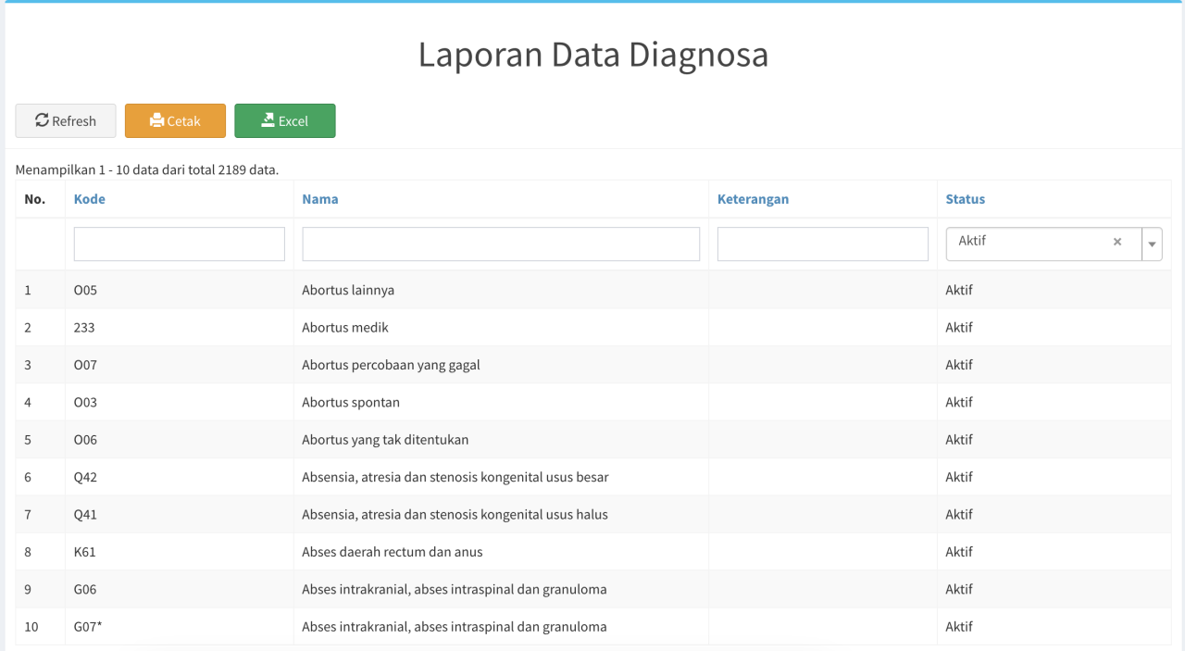
Task: Focus the Kode filter input field
Action: (x=180, y=244)
